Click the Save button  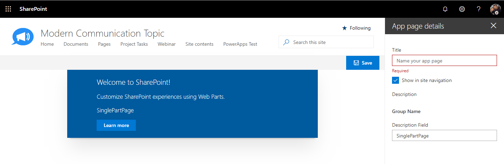pyautogui.click(x=363, y=63)
